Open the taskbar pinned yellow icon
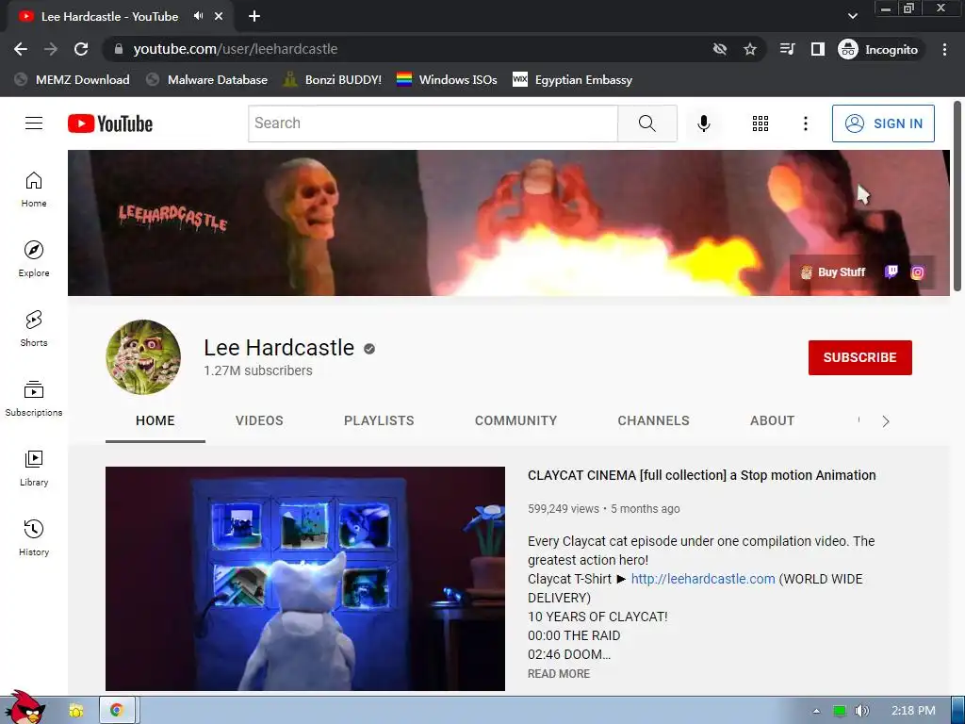 click(75, 711)
